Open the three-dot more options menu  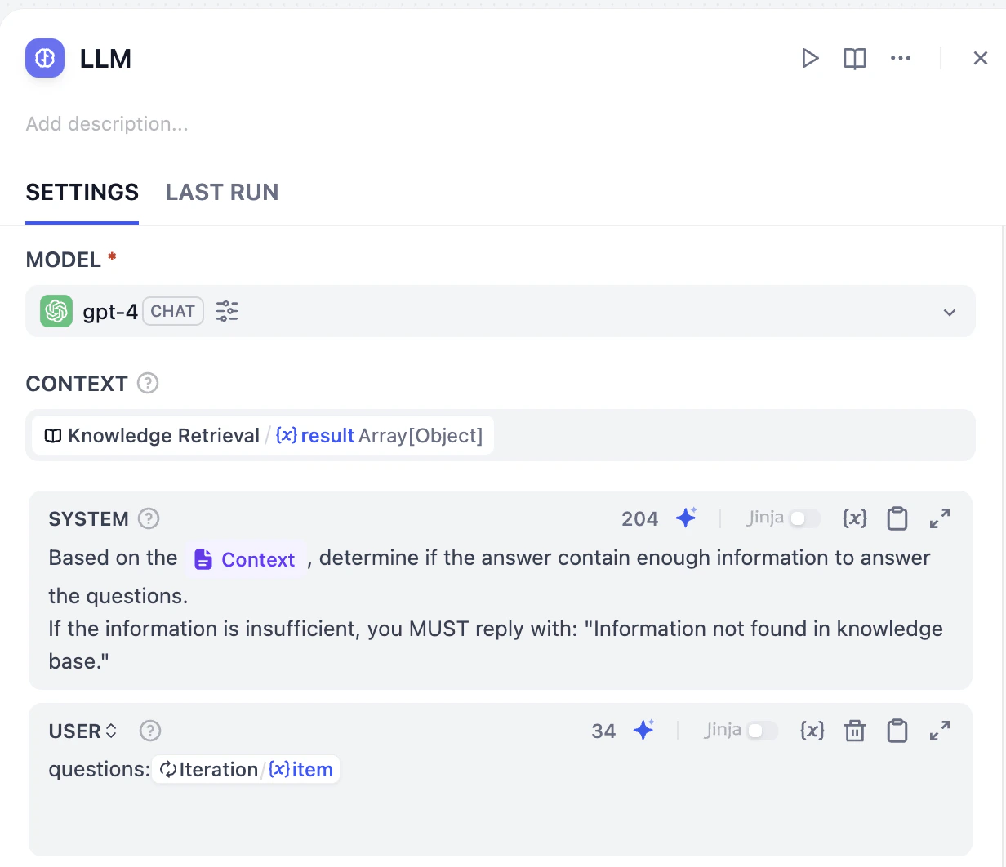pos(901,58)
